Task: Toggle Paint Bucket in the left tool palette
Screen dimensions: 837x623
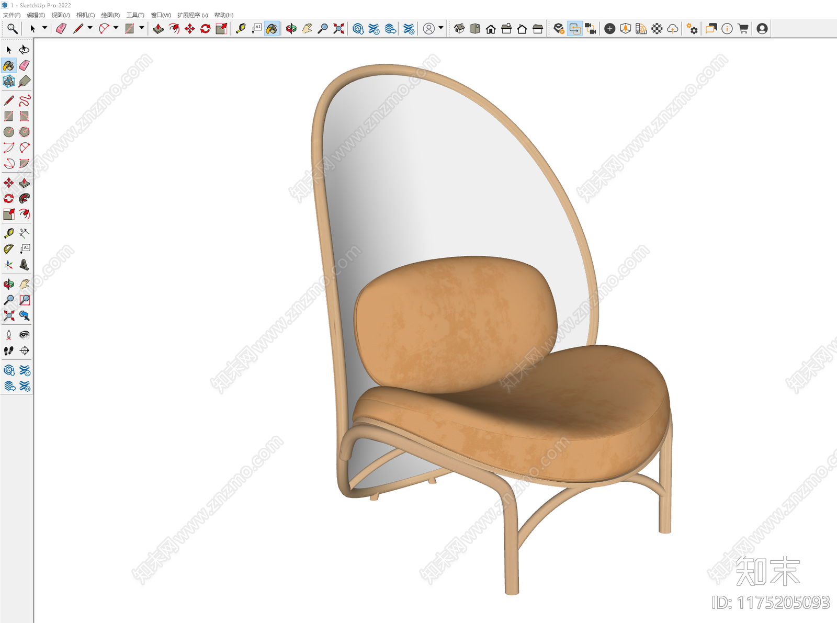Action: pyautogui.click(x=9, y=65)
